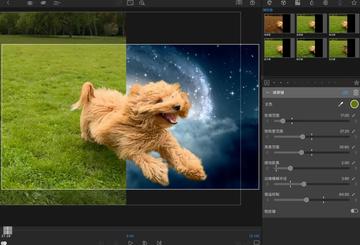Viewport: 360px width, 245px height.
Task: Click the 饱和度范围 slider knob
Action: 303,137
